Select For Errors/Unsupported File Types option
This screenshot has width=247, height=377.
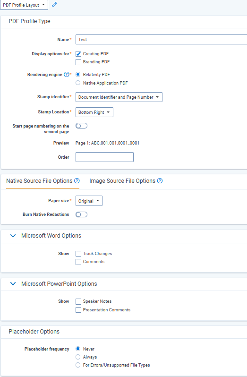coord(78,365)
